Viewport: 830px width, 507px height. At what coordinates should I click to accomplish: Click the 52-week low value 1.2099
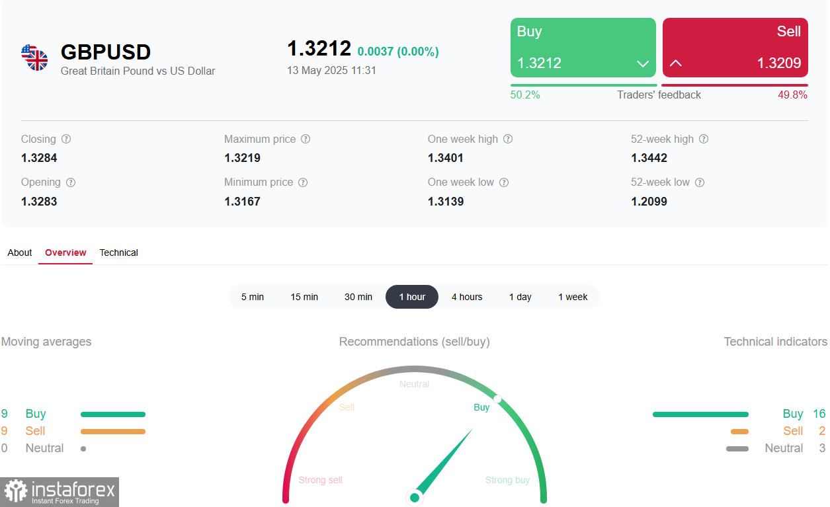click(x=649, y=202)
